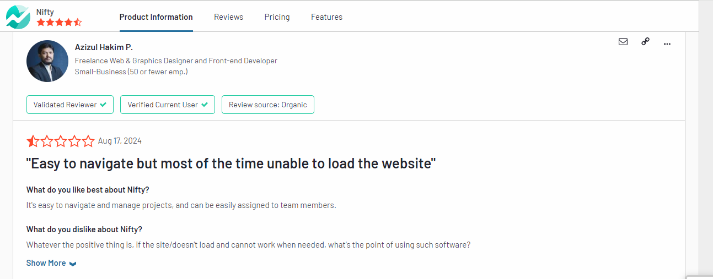Open the "Easy to navigate" review title

231,163
